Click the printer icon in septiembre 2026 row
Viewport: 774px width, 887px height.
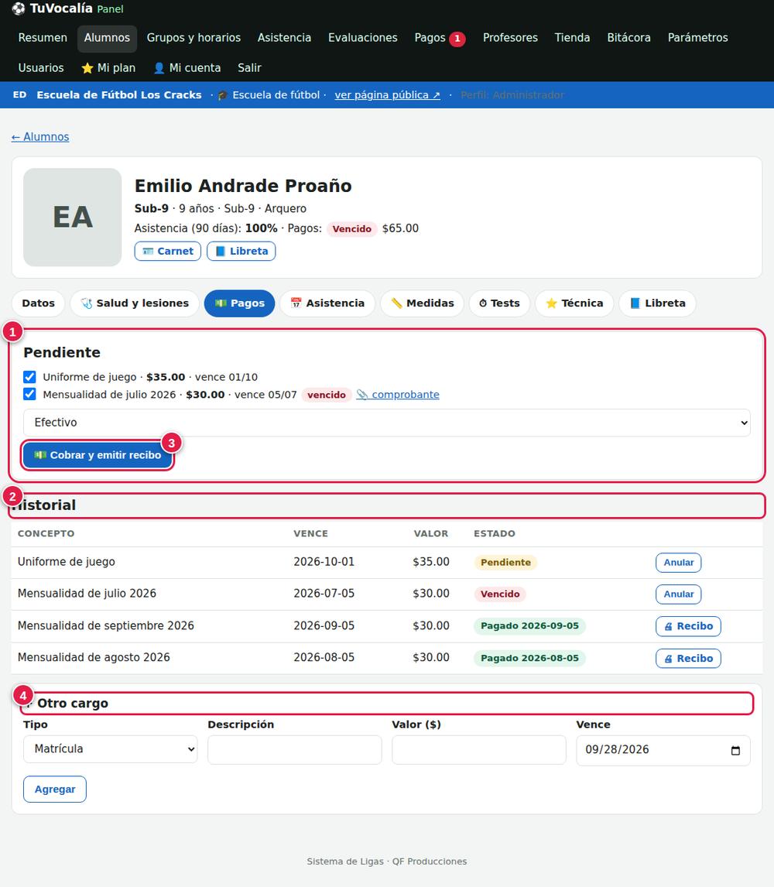668,626
